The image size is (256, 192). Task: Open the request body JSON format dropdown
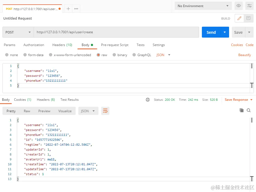click(x=163, y=55)
